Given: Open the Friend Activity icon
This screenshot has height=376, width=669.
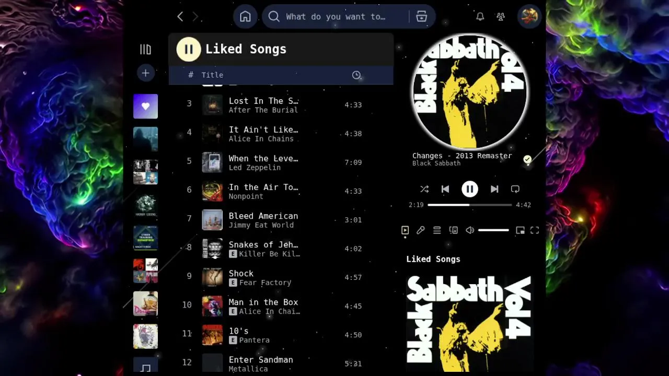Looking at the screenshot, I should 501,17.
